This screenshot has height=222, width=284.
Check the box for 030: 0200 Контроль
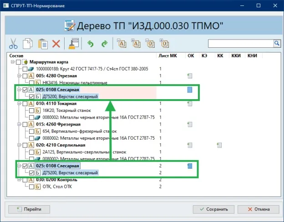25,180
